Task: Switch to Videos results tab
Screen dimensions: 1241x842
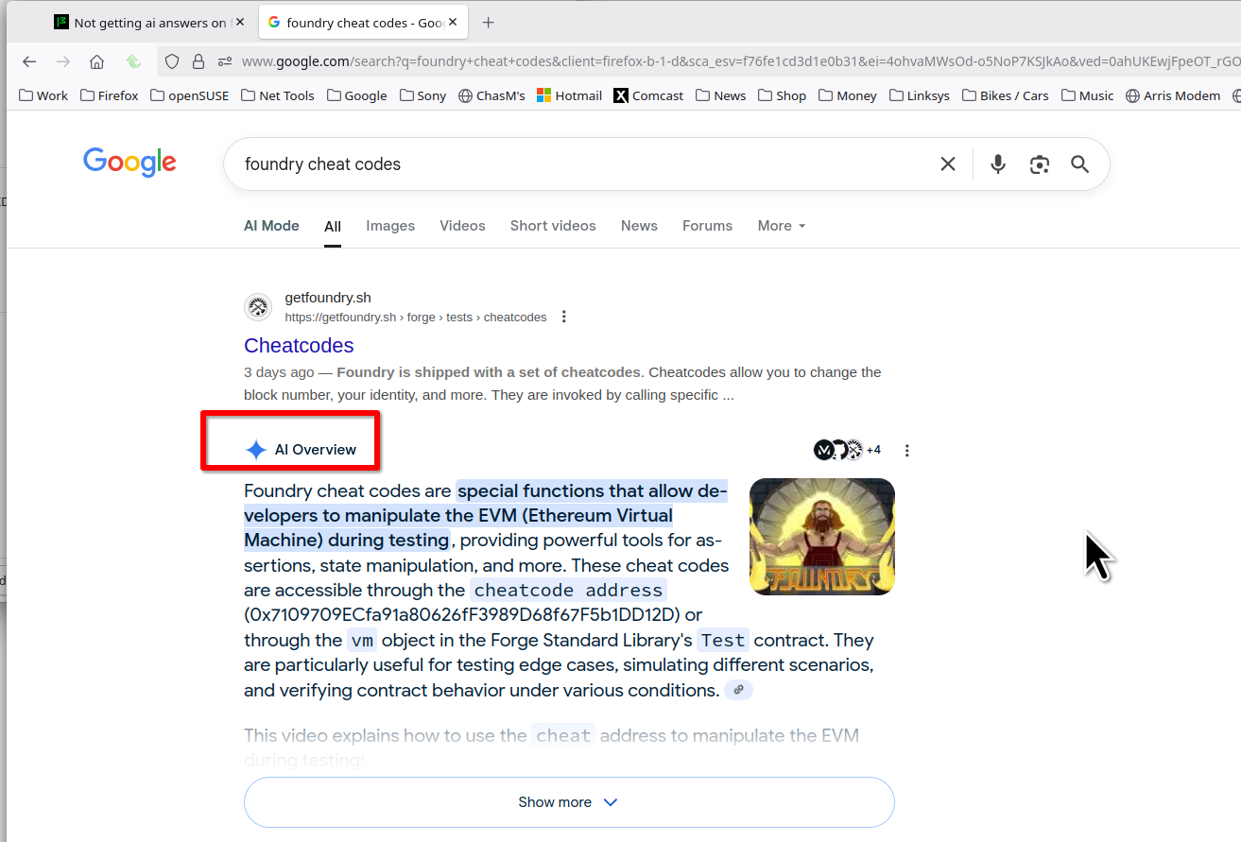Action: [x=462, y=226]
